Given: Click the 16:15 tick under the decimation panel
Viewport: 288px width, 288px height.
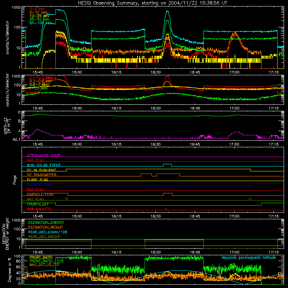Looking at the screenshot, I should pos(116,252).
